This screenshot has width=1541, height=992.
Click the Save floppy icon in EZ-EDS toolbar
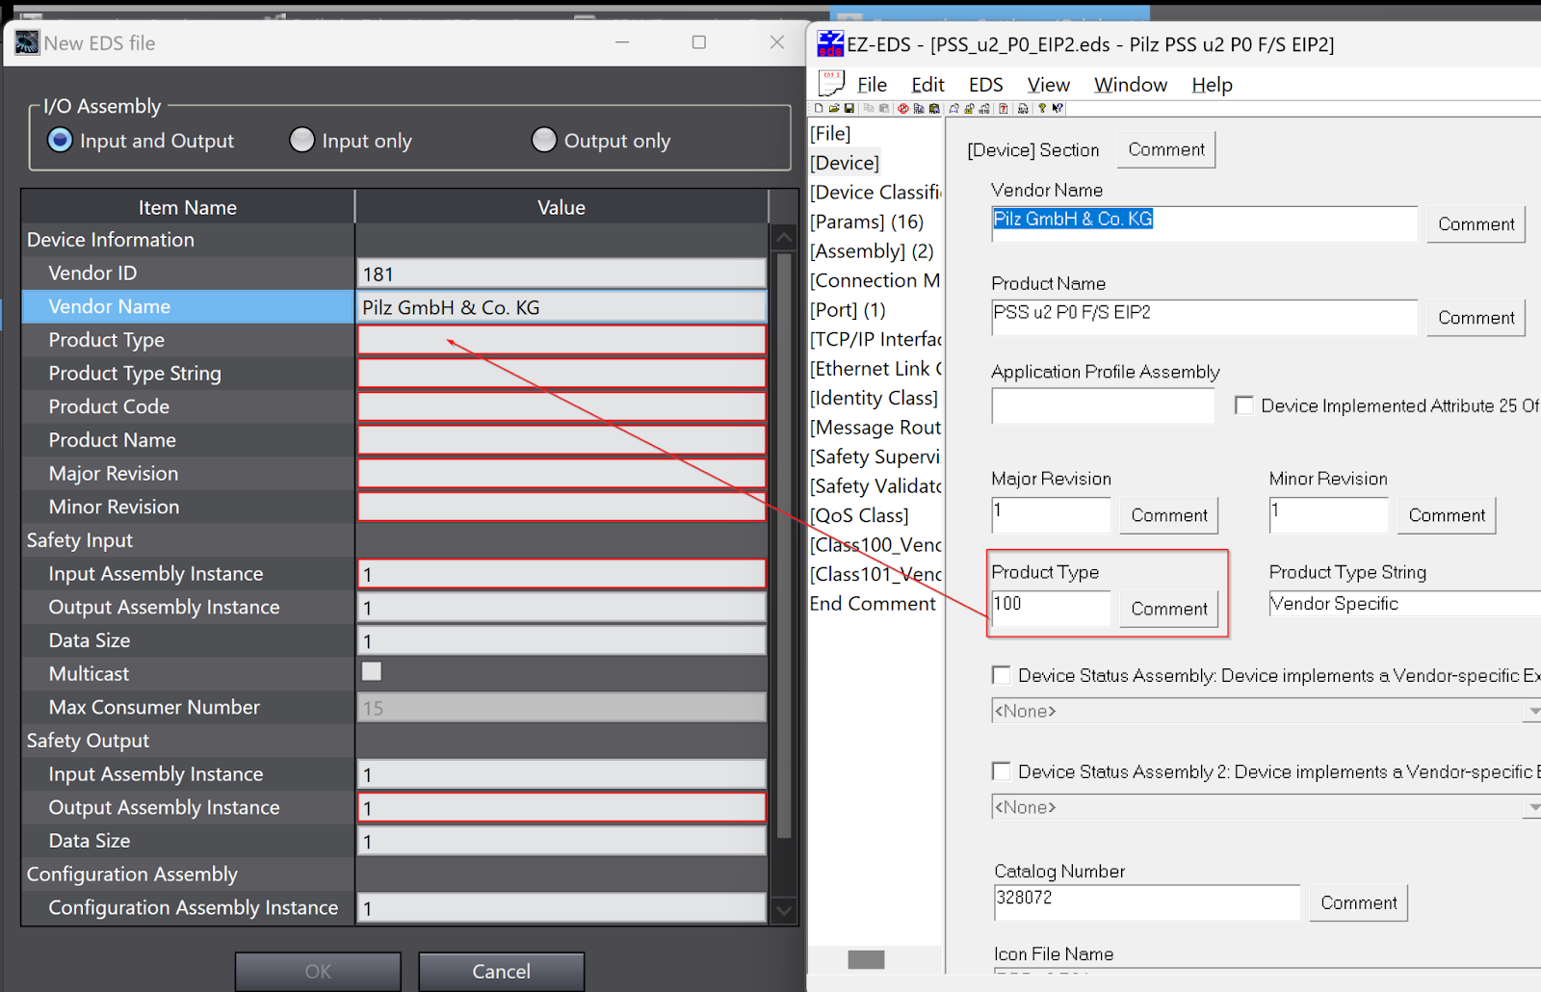click(849, 108)
